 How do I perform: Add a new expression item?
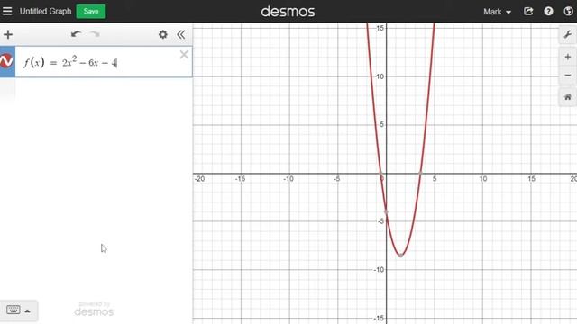(8, 34)
